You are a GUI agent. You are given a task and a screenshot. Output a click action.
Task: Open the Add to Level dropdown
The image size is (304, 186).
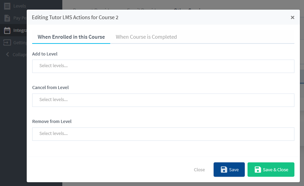[163, 66]
